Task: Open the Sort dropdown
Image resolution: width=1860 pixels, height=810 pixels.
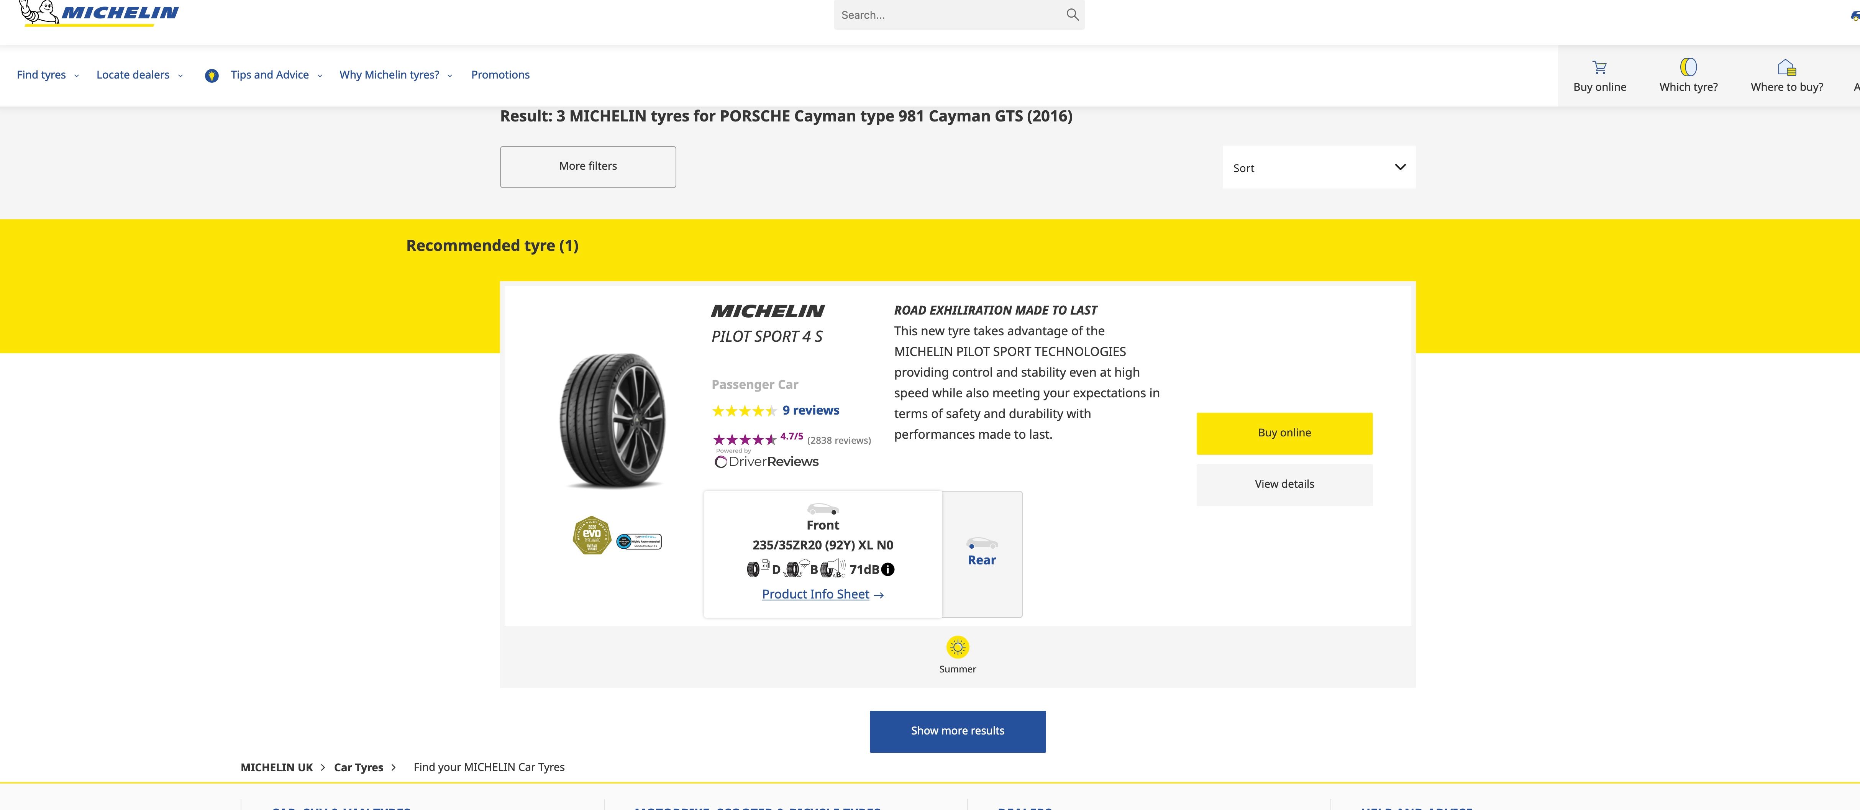Action: (1319, 167)
